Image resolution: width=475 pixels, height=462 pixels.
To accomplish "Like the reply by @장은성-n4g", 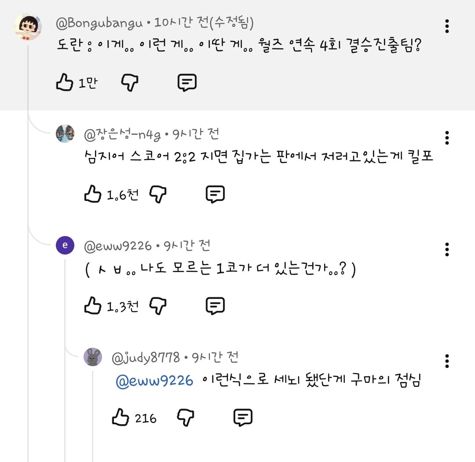I will [x=93, y=194].
